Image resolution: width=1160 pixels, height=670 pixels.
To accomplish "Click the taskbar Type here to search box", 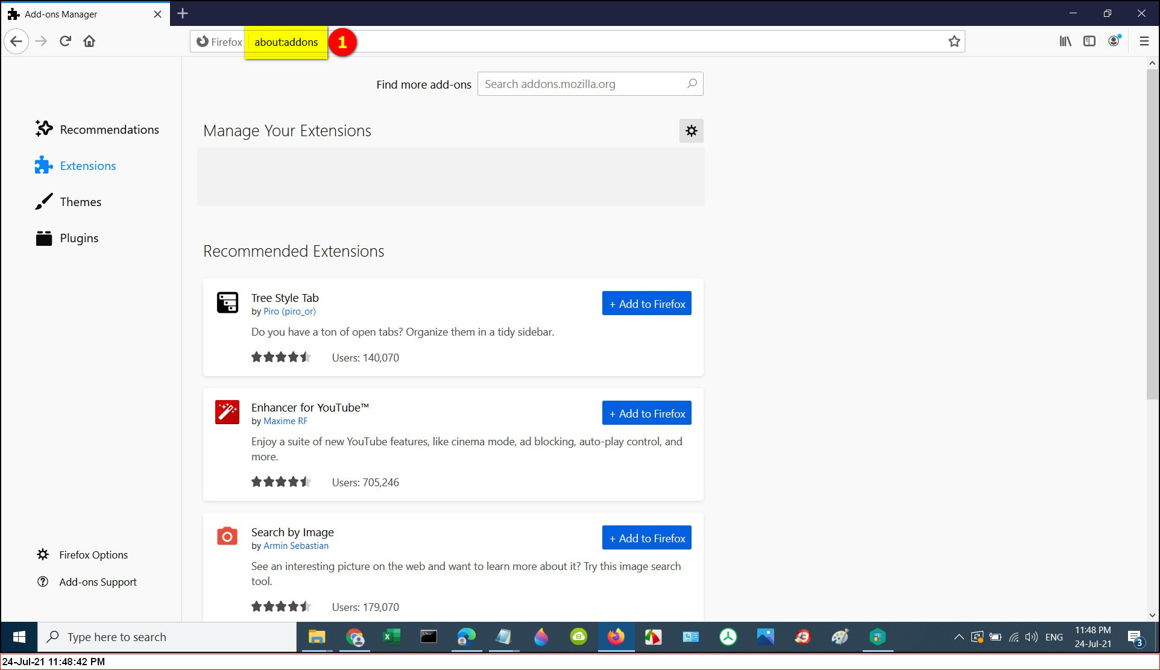I will click(167, 637).
